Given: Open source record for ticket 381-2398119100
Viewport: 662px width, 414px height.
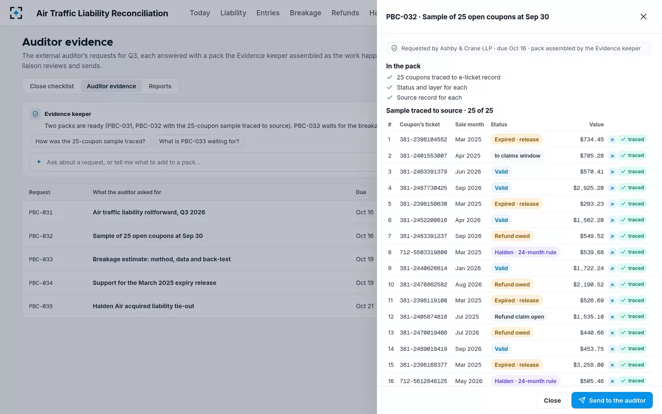Looking at the screenshot, I should (612, 300).
